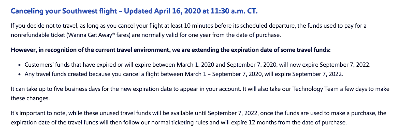Click the "these changes." line
This screenshot has height=131, width=407.
click(x=30, y=98)
